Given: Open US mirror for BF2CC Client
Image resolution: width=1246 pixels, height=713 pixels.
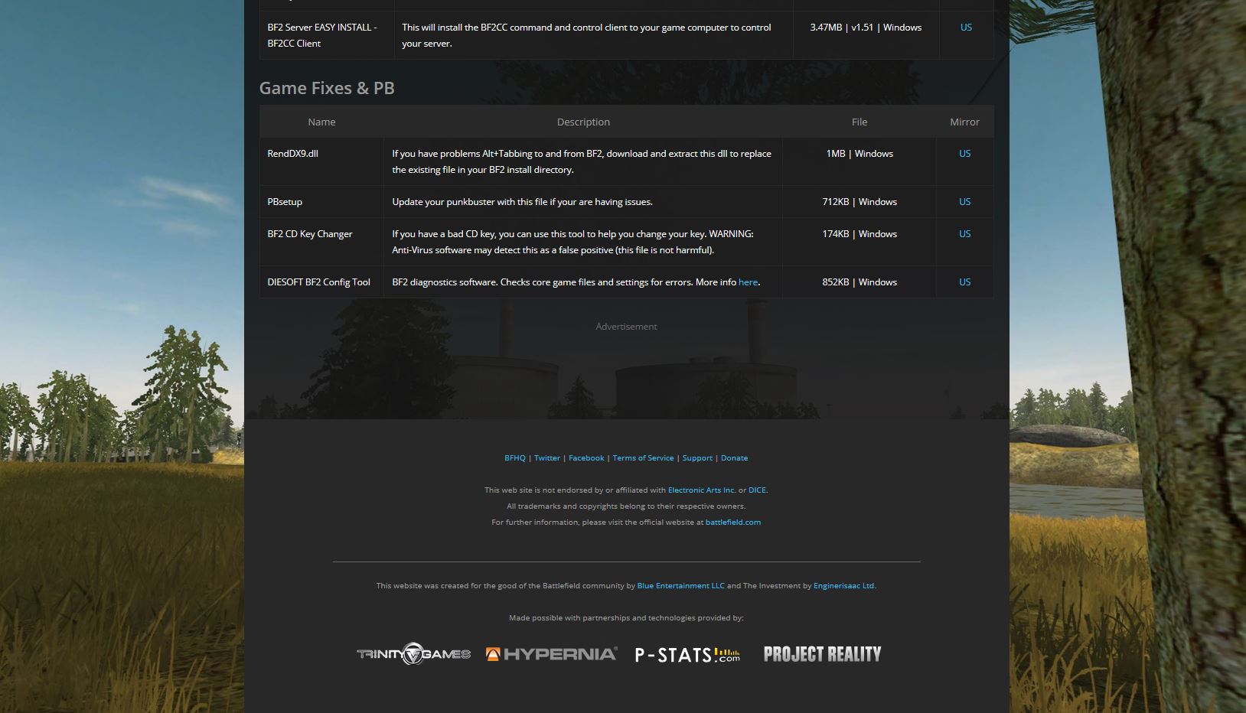Looking at the screenshot, I should (x=966, y=28).
